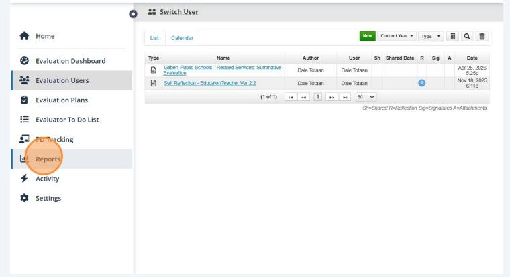Click the PD Tracking presenter icon
The image size is (510, 277).
[24, 139]
